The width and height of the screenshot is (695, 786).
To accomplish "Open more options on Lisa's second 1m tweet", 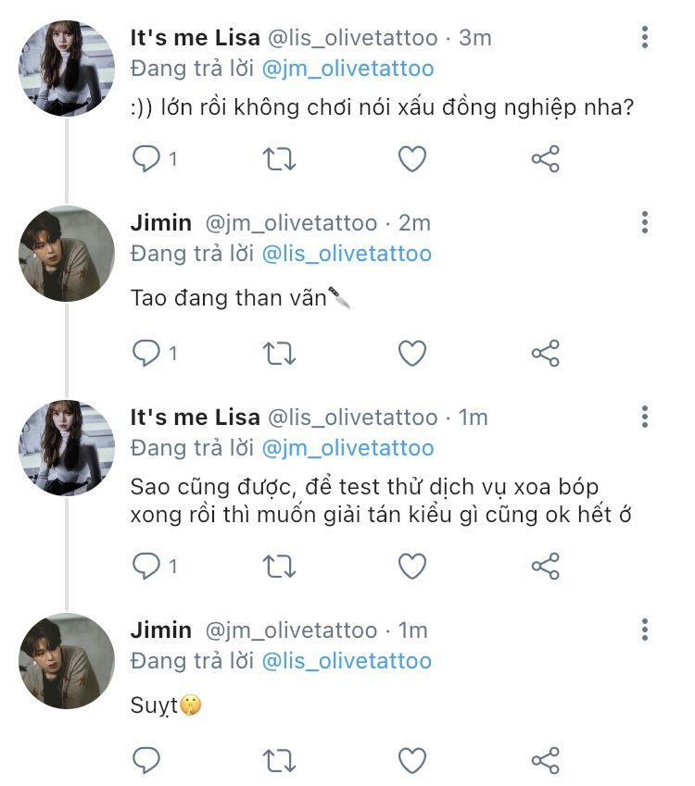I will [645, 418].
